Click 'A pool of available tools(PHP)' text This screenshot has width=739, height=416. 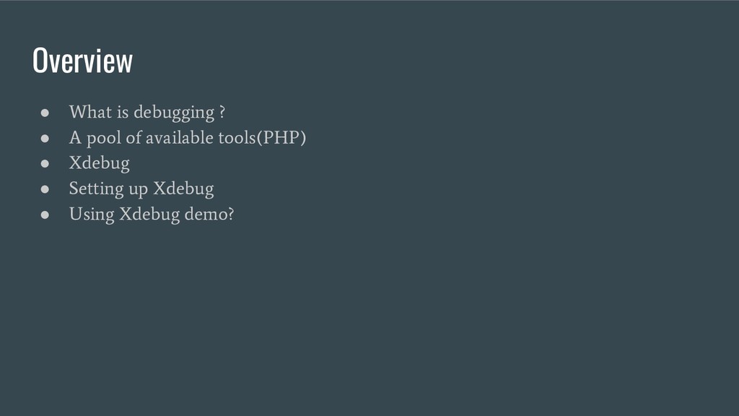[x=188, y=138]
